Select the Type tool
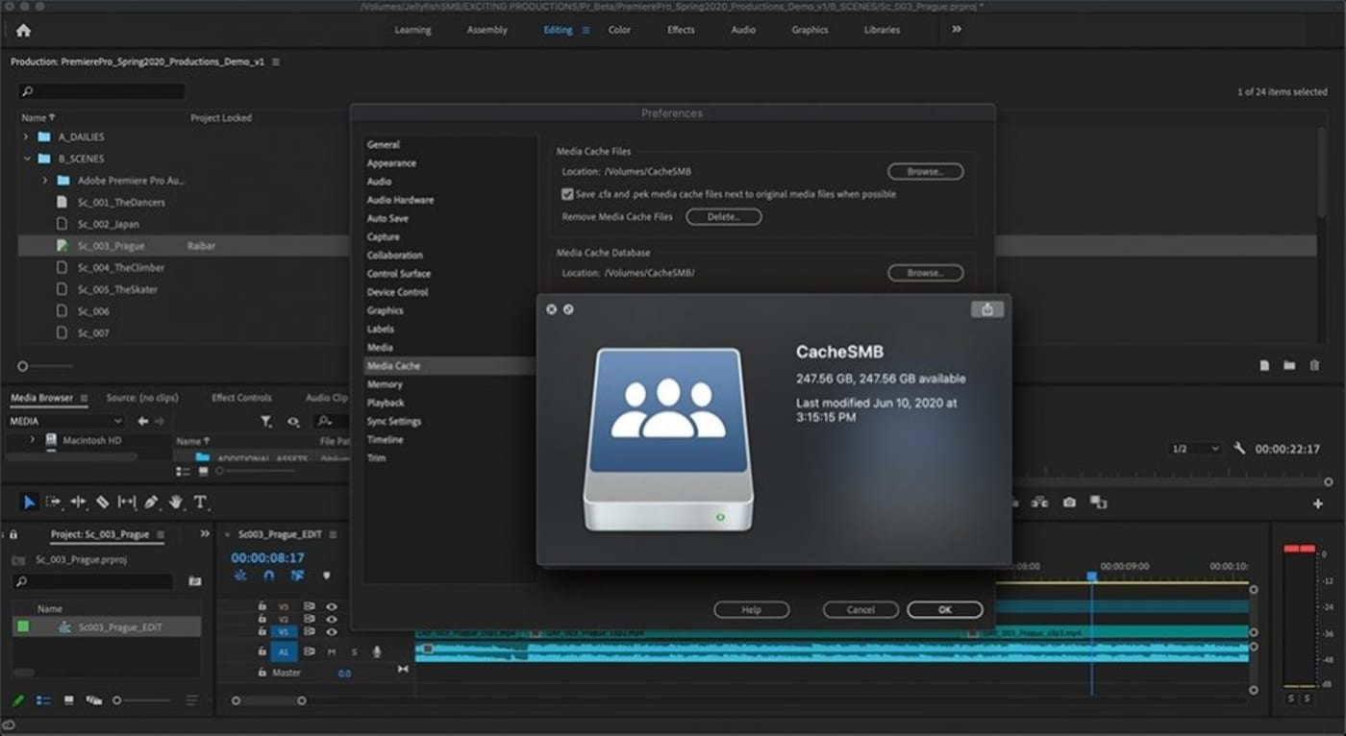1346x736 pixels. (200, 502)
